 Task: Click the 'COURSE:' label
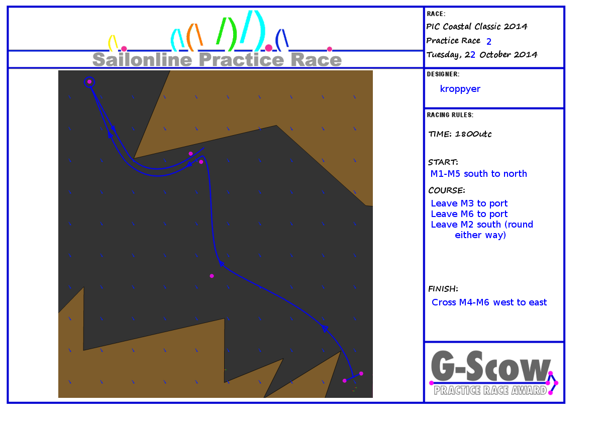click(x=446, y=190)
